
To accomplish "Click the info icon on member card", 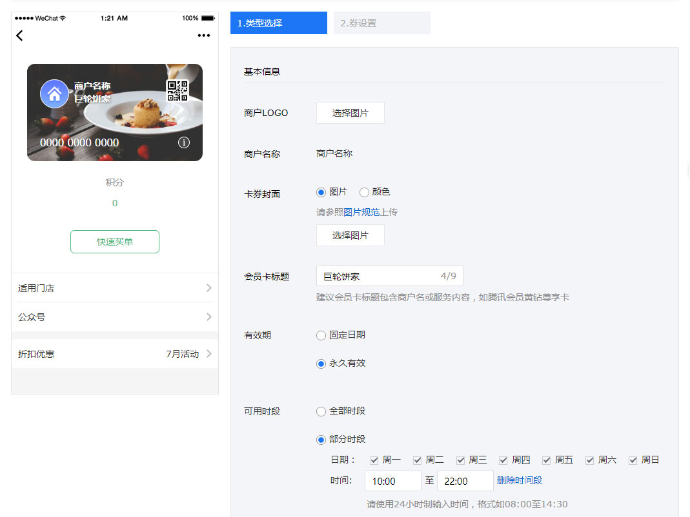I will [184, 142].
